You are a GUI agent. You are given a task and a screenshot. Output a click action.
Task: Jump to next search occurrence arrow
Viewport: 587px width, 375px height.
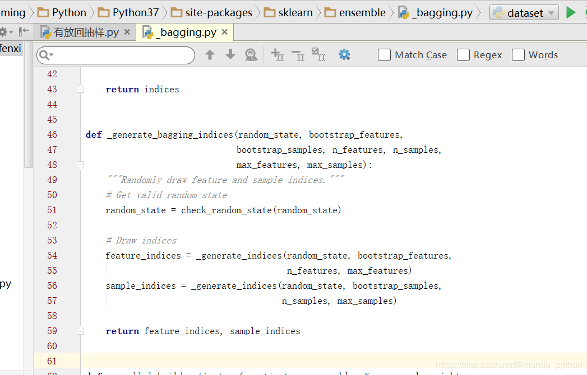230,55
